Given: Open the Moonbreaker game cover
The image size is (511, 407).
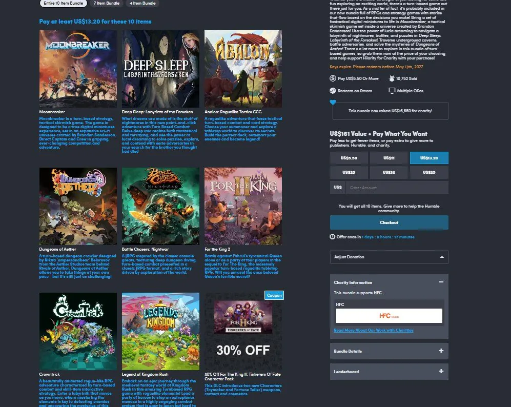Looking at the screenshot, I should pyautogui.click(x=78, y=69).
